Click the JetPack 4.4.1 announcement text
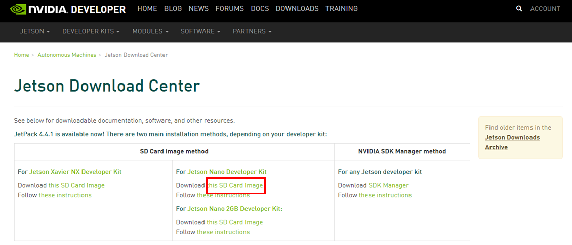The height and width of the screenshot is (245, 572). click(171, 134)
